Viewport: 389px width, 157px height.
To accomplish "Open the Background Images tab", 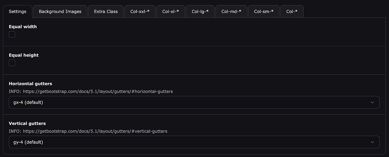I will tap(60, 11).
